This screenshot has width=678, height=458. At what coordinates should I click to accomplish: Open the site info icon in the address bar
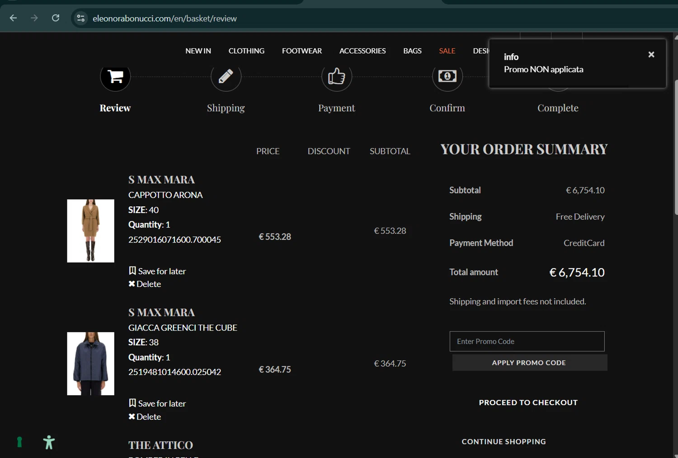tap(81, 18)
